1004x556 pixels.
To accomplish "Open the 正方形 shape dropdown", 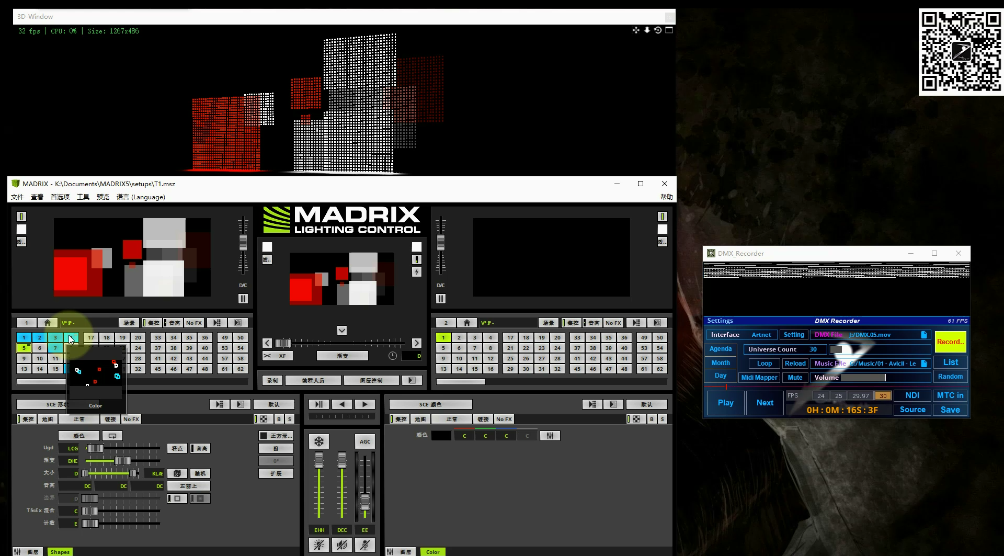I will [x=276, y=436].
